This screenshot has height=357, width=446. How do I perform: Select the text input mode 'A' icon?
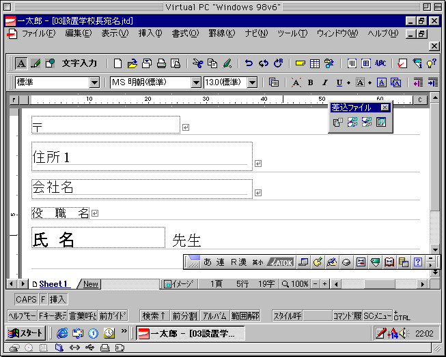pyautogui.click(x=21, y=63)
